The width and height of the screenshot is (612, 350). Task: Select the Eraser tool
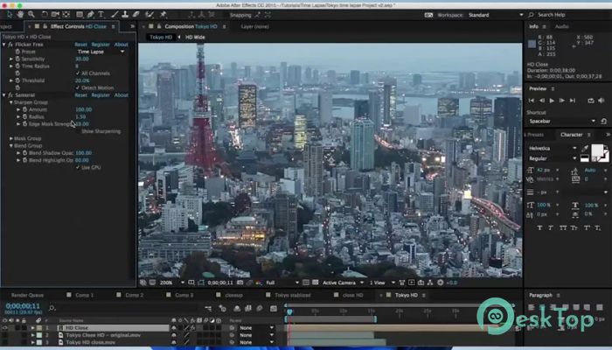point(136,15)
